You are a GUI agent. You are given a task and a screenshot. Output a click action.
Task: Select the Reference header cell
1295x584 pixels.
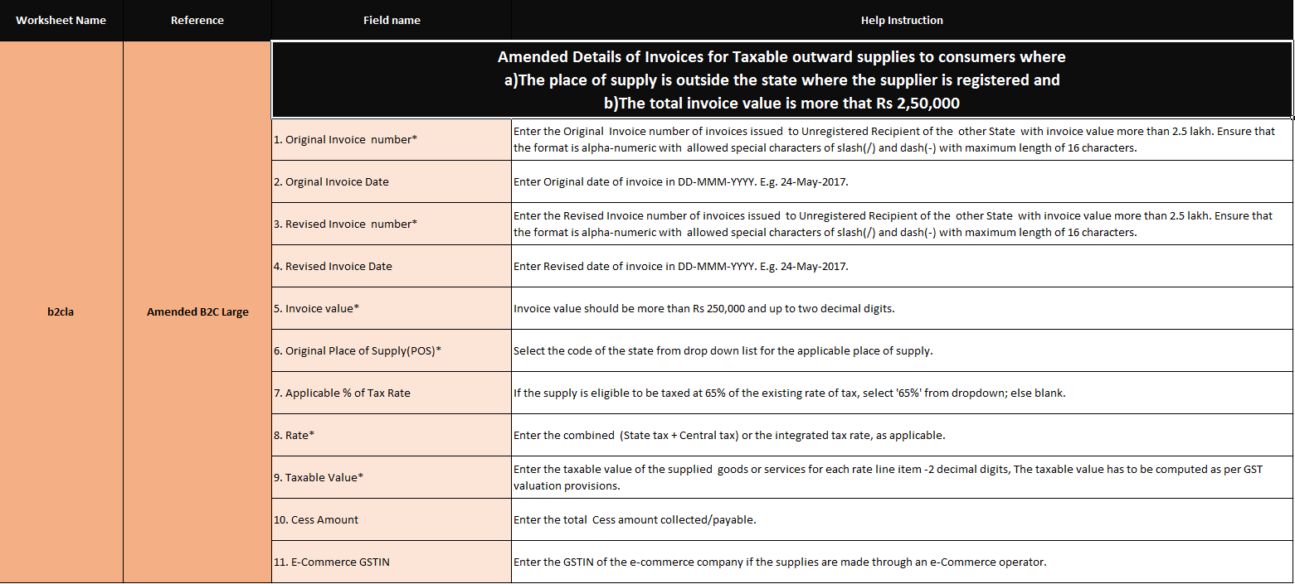[197, 20]
